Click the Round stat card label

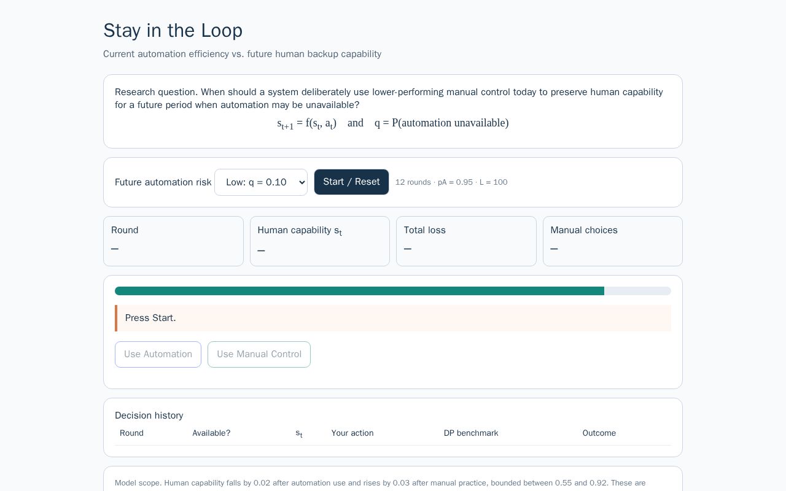pyautogui.click(x=125, y=230)
